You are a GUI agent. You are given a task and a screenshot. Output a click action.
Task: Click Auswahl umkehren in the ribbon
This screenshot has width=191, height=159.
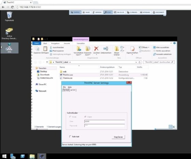[162, 54]
